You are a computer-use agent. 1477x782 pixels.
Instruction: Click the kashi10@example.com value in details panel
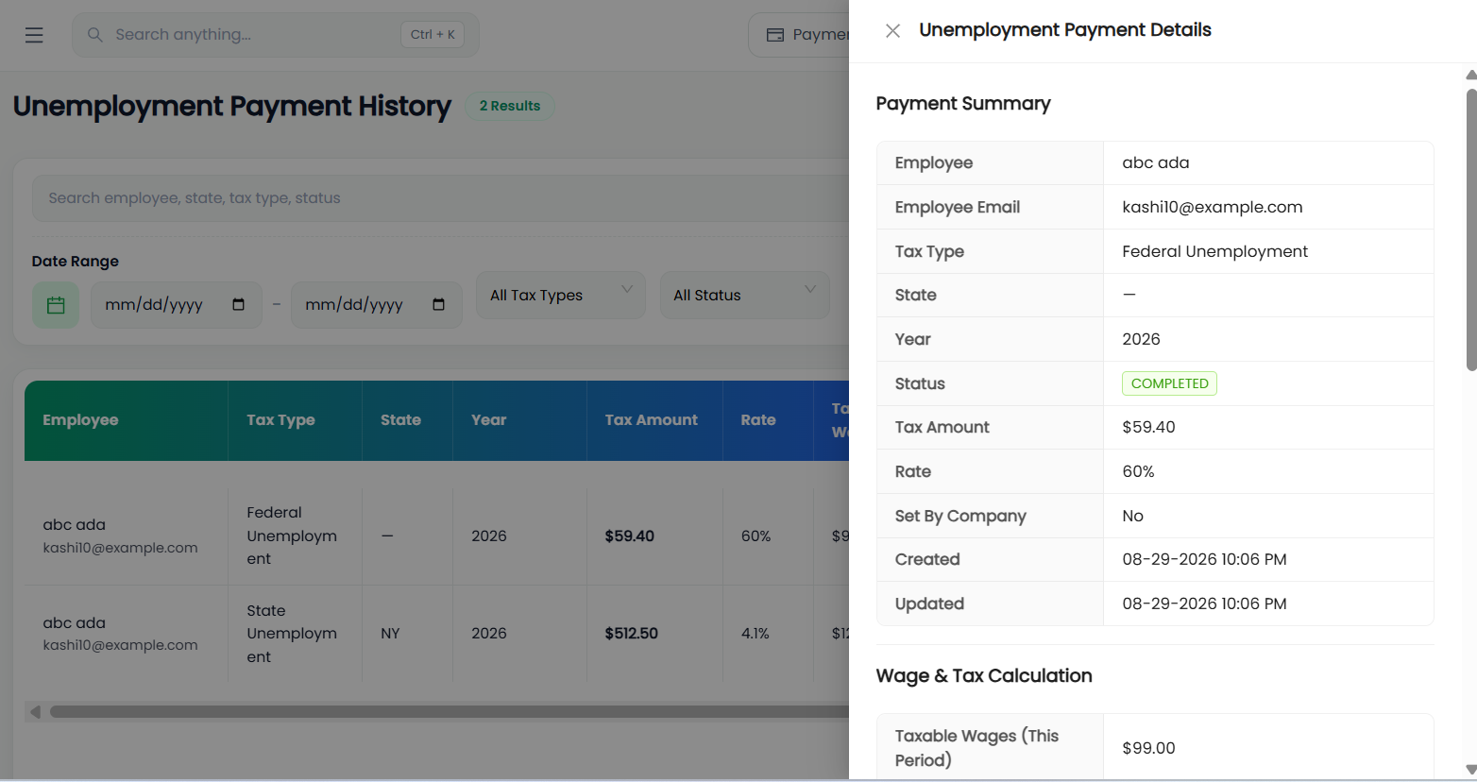[1212, 207]
